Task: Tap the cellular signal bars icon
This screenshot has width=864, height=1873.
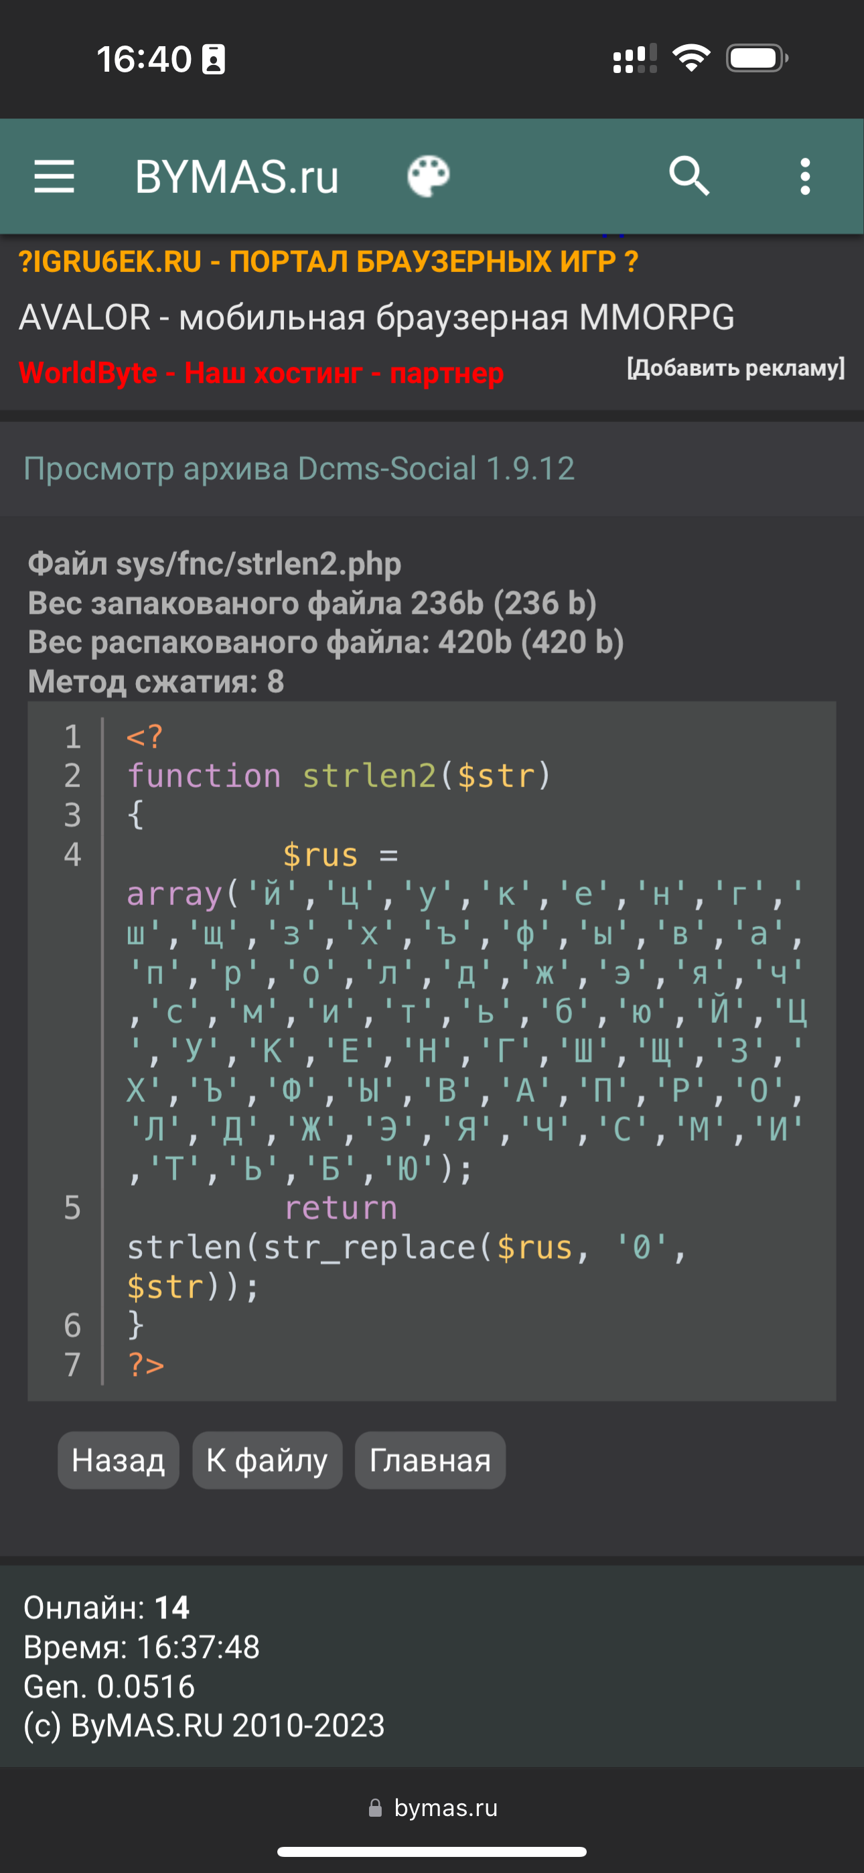Action: point(634,58)
